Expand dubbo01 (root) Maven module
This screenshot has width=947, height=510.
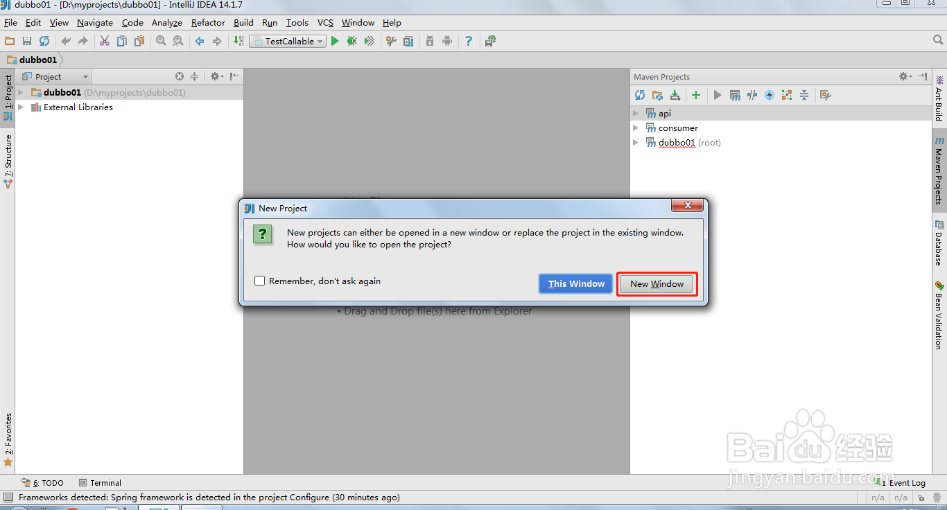tap(636, 142)
